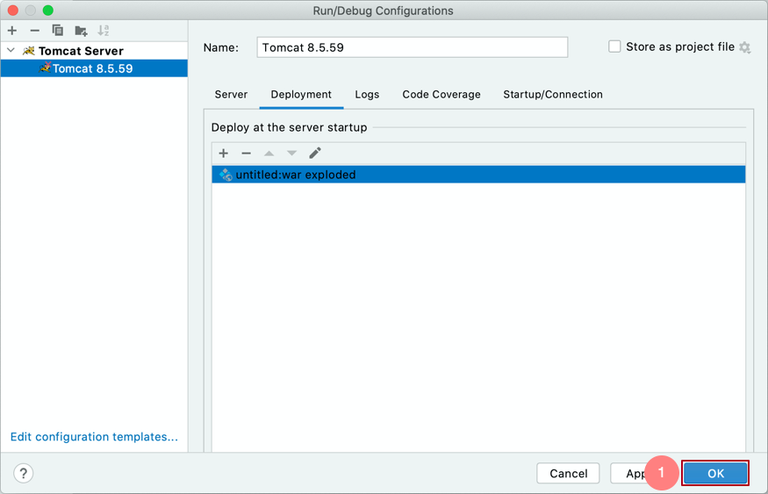The height and width of the screenshot is (494, 768).
Task: Sort configurations alphabetically
Action: [x=104, y=31]
